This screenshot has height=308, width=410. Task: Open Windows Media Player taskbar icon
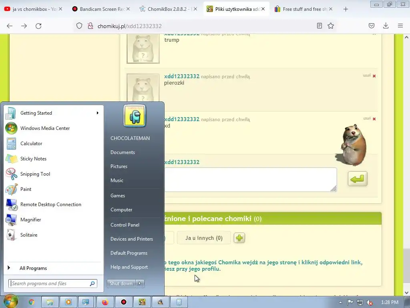[68, 302]
